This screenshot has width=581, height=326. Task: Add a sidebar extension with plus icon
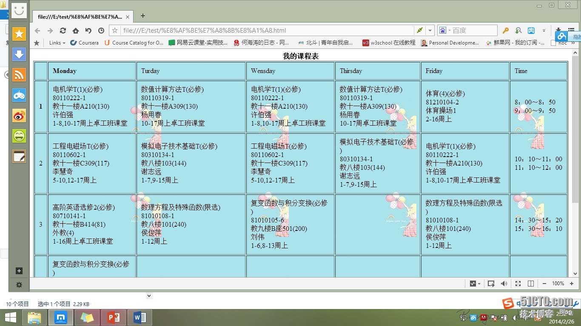(x=19, y=271)
